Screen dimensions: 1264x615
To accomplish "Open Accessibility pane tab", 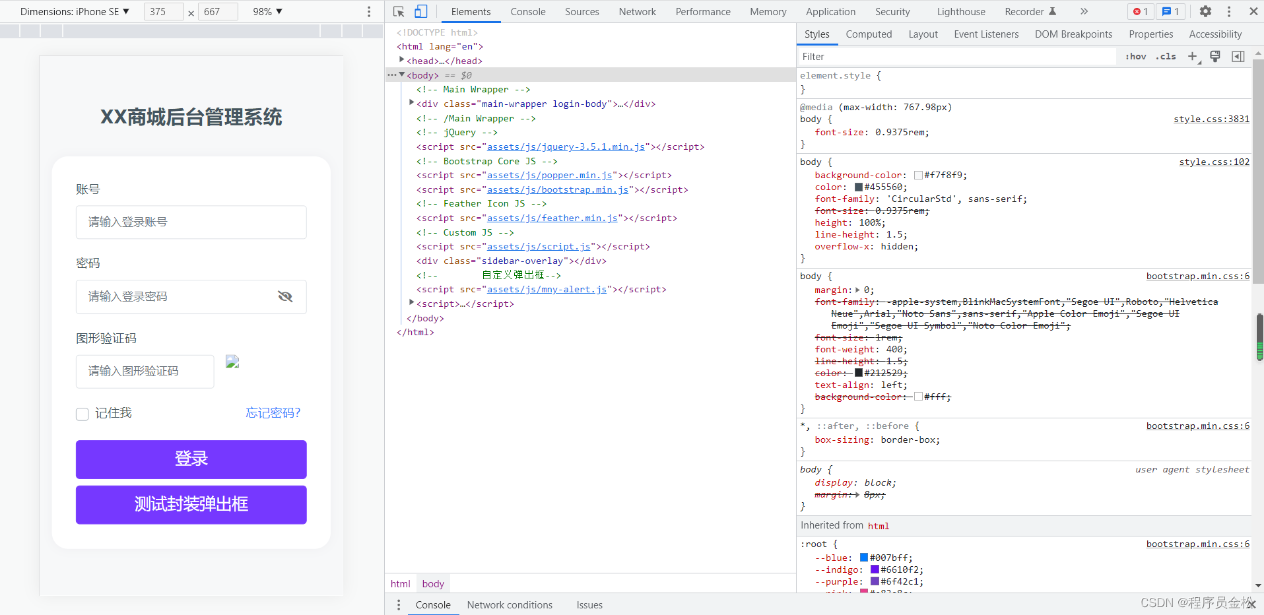I will [1215, 34].
